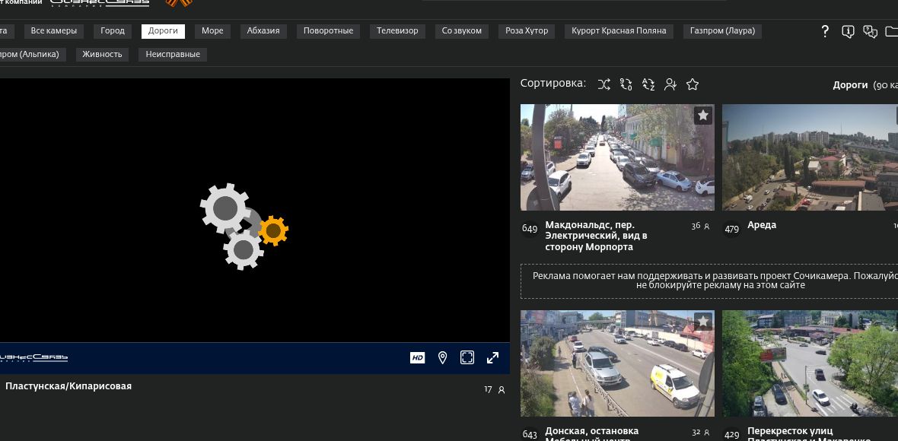Open the Абхазия category
Image resolution: width=898 pixels, height=441 pixels.
coord(263,31)
